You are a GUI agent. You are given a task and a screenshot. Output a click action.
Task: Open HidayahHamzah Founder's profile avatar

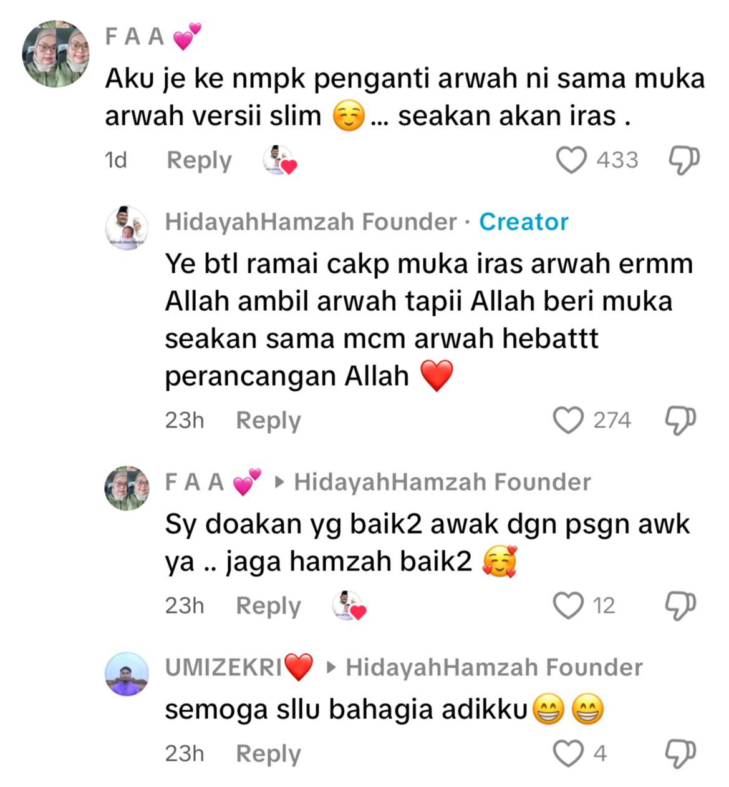(x=127, y=228)
